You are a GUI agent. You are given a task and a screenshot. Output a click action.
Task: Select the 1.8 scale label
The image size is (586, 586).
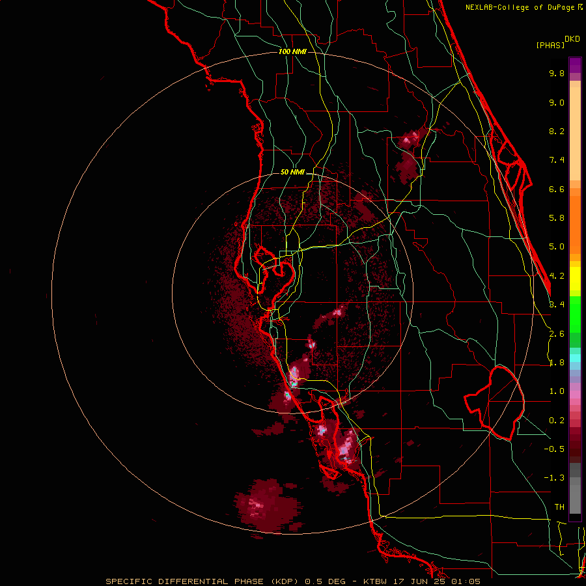coord(557,363)
